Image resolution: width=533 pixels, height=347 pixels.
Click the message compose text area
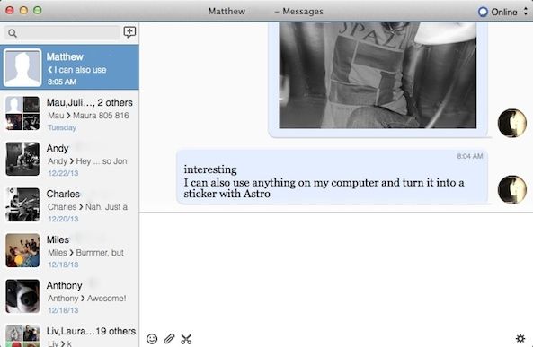336,272
